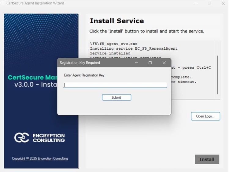Click the Encryption Consulting logo
229x172 pixels.
(39, 138)
